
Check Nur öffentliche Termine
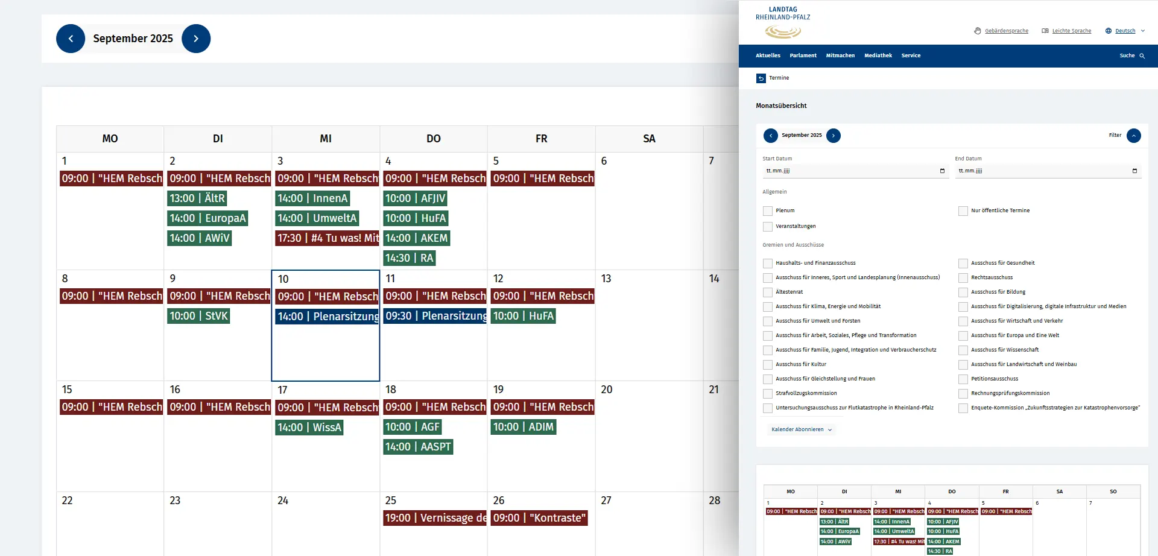coord(963,211)
